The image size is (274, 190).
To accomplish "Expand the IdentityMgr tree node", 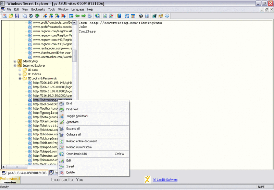I will 15,61.
